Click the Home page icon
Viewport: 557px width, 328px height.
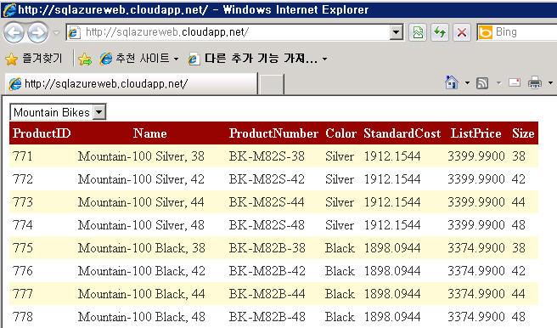coord(452,82)
